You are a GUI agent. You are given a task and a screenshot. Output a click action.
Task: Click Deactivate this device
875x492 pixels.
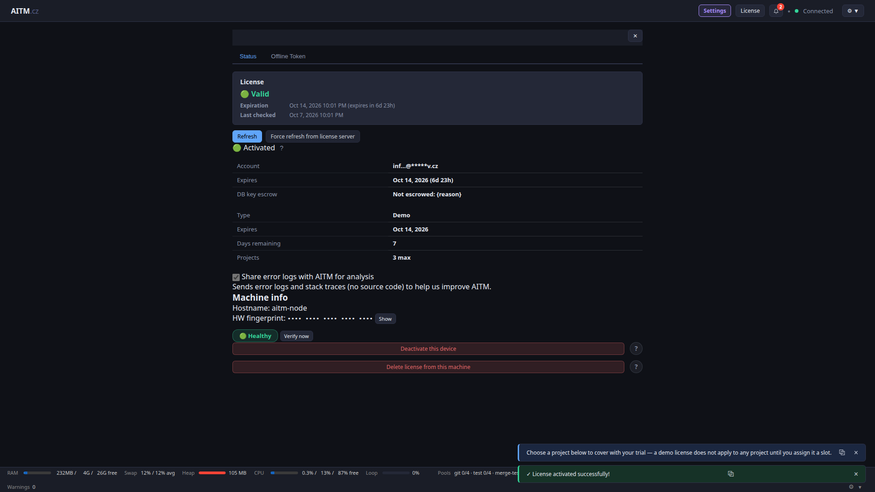coord(428,348)
